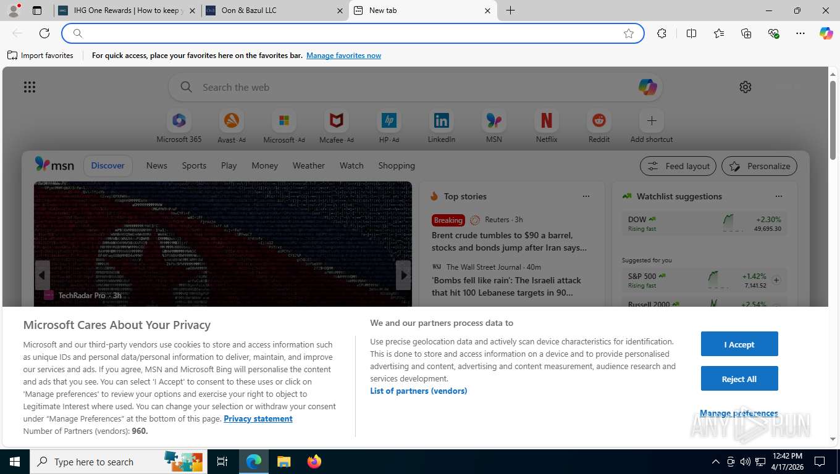Viewport: 840px width, 474px height.
Task: Open the Bombs fell like rain story
Action: (x=506, y=286)
